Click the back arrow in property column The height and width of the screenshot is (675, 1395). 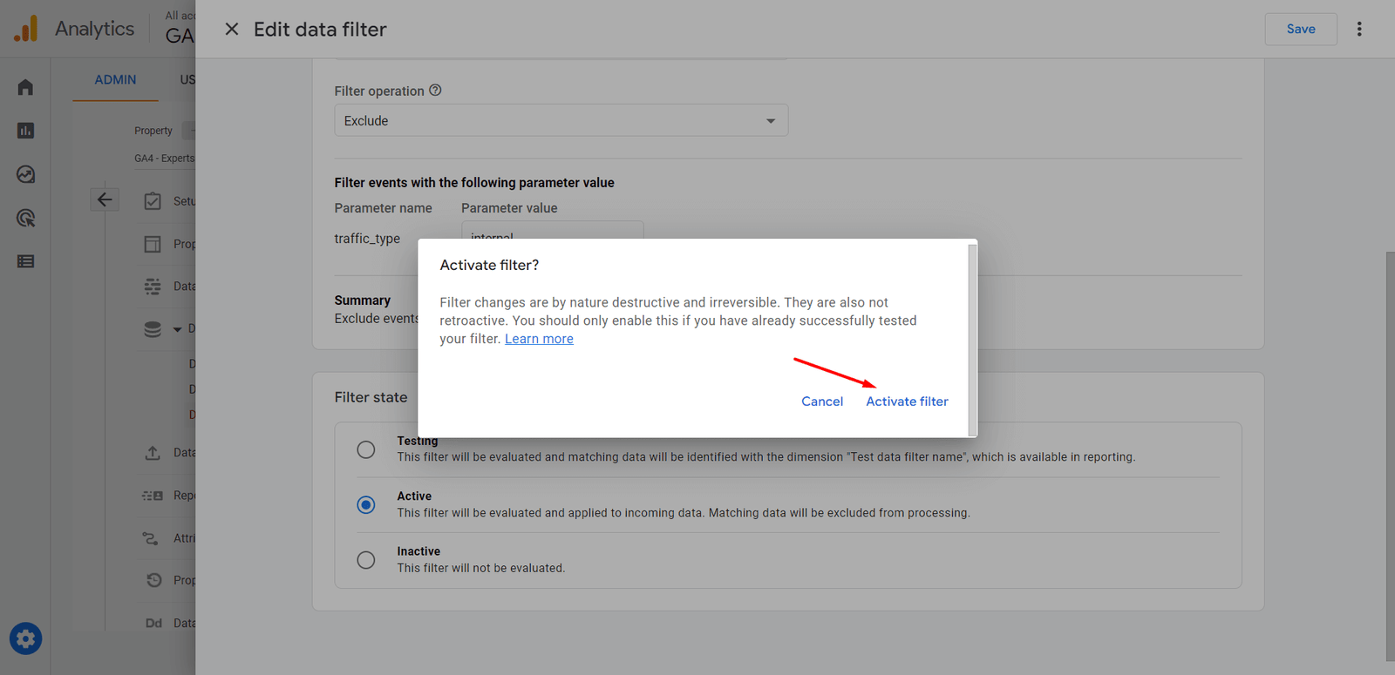[x=105, y=199]
